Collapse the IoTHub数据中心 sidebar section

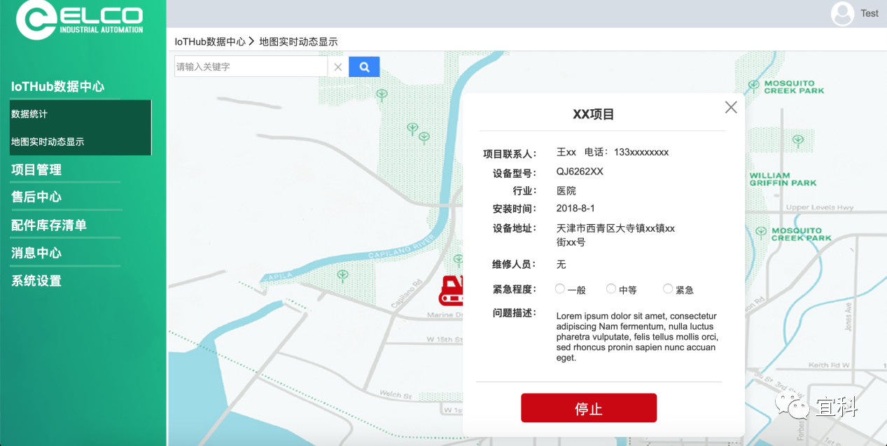click(57, 87)
